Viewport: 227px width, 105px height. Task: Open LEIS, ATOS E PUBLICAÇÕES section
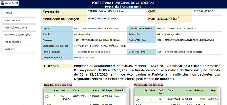point(19,35)
